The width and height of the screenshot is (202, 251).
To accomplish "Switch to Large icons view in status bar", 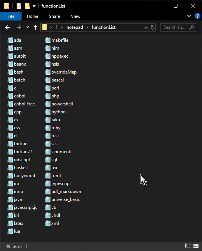I will (x=196, y=246).
